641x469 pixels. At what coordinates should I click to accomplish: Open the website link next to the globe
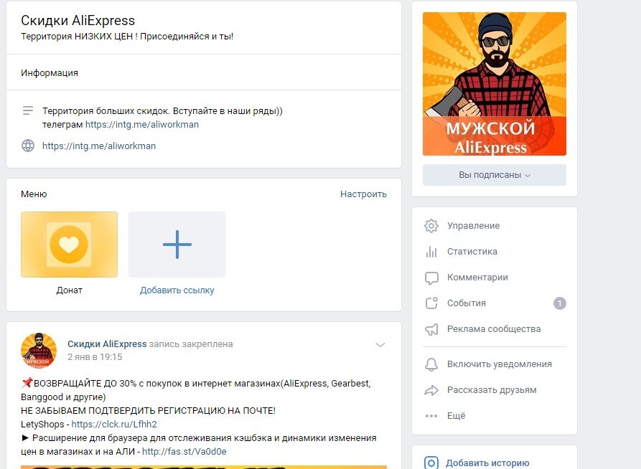click(99, 146)
